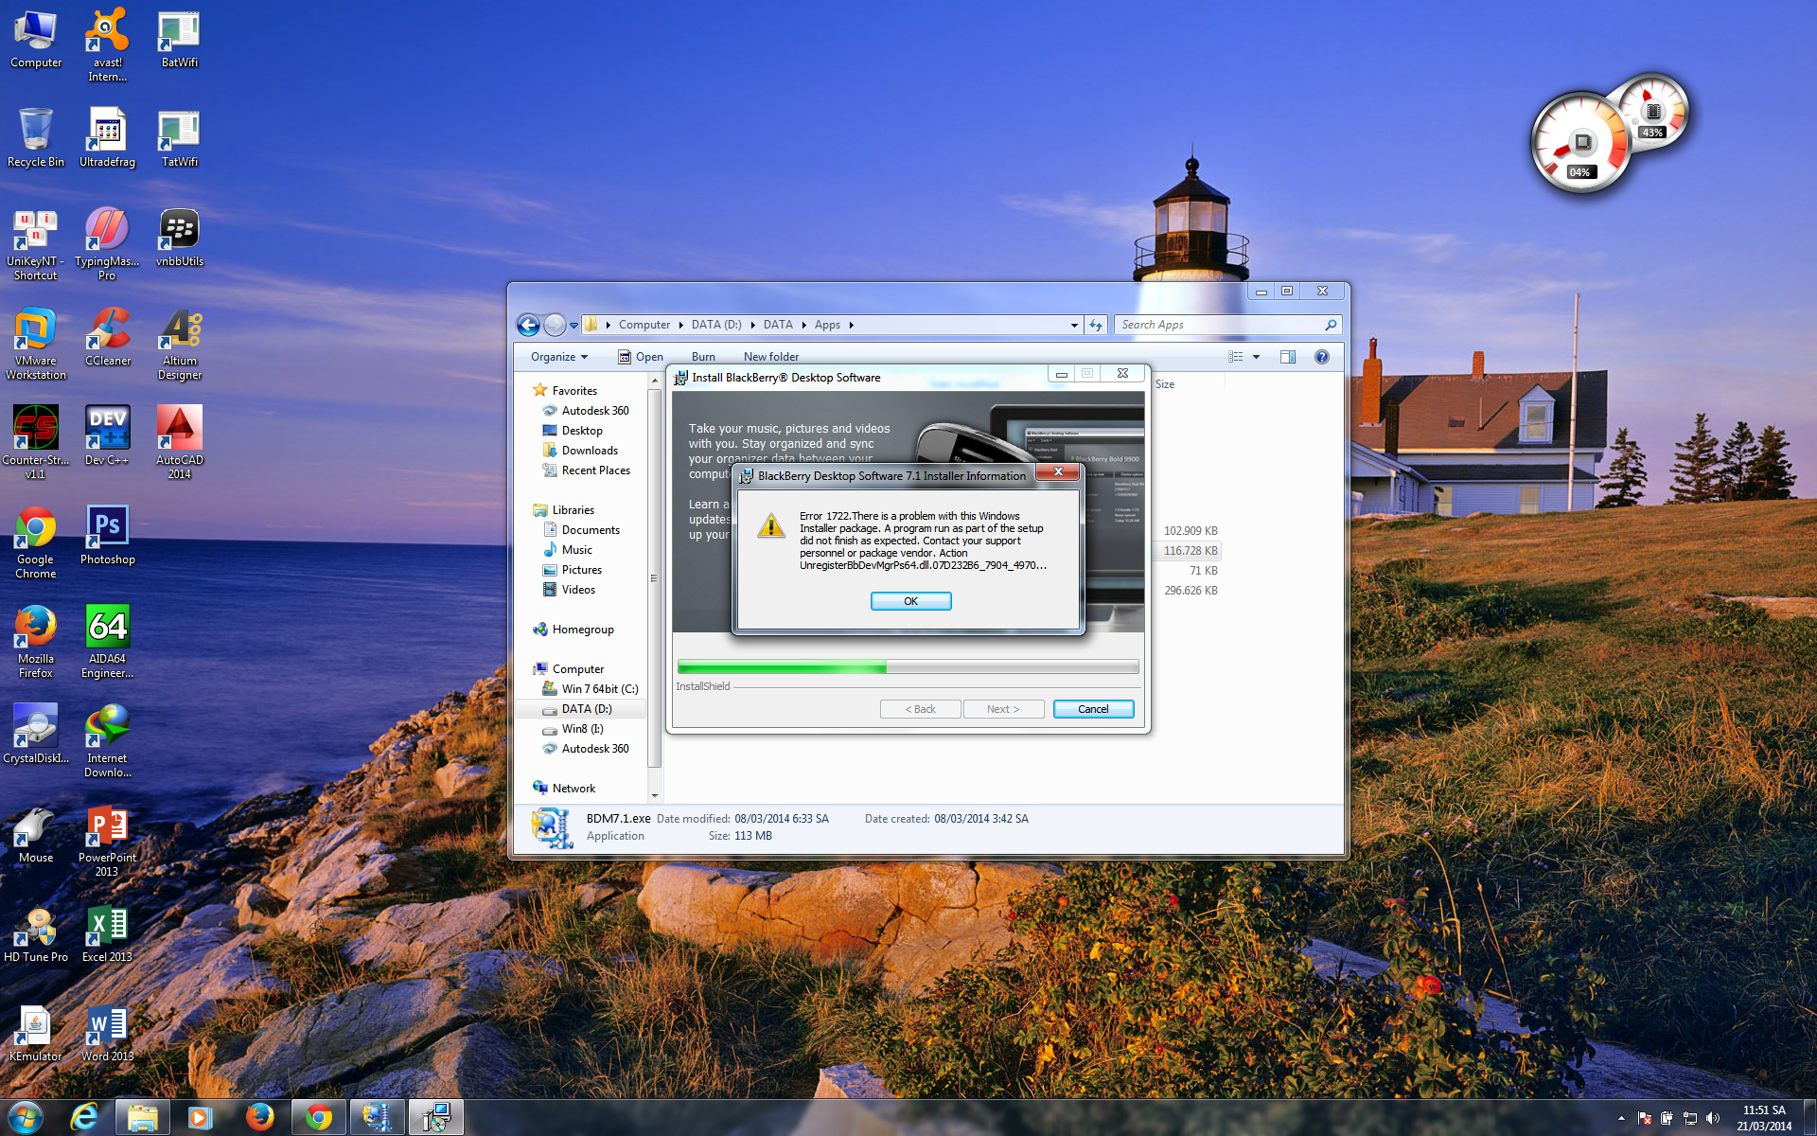1817x1136 pixels.
Task: Refresh the Explorer folder view
Action: 1096,325
